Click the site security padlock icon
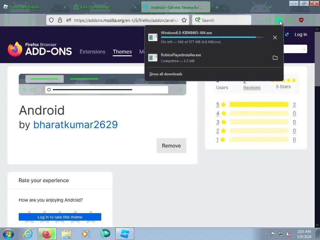Image resolution: width=320 pixels, height=240 pixels. click(60, 20)
